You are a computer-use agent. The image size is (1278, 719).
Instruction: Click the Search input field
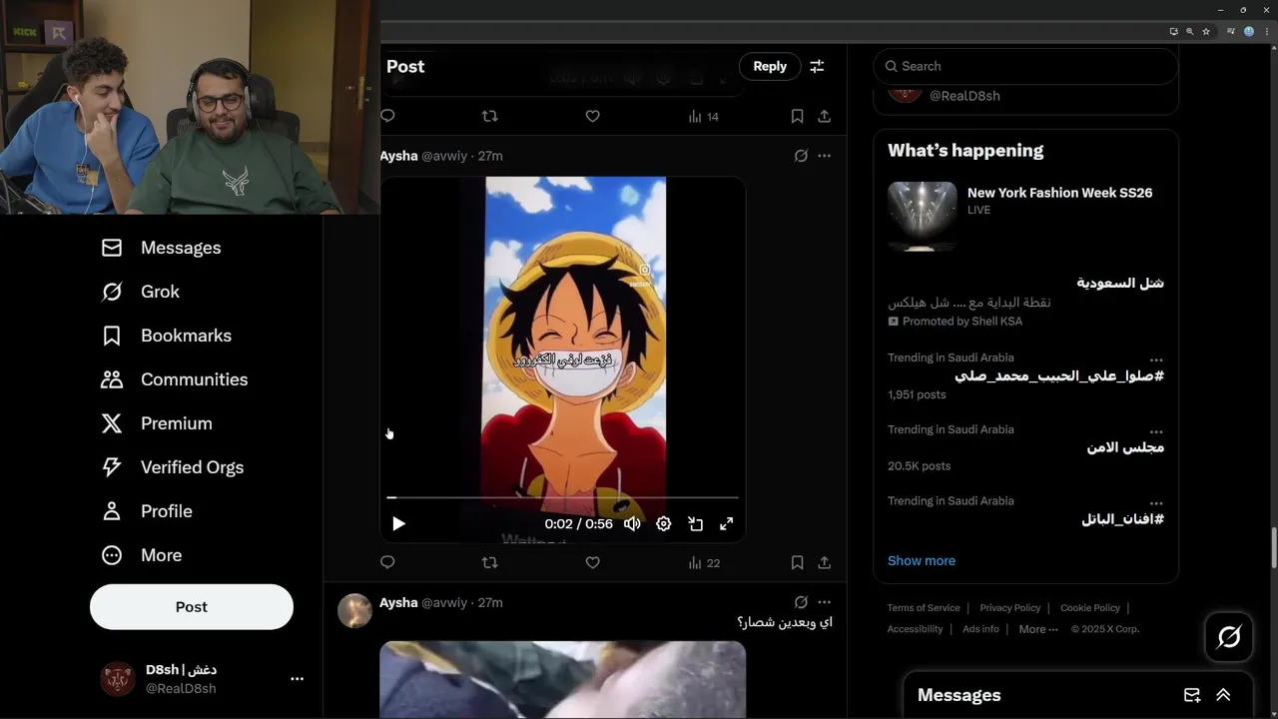click(1025, 66)
